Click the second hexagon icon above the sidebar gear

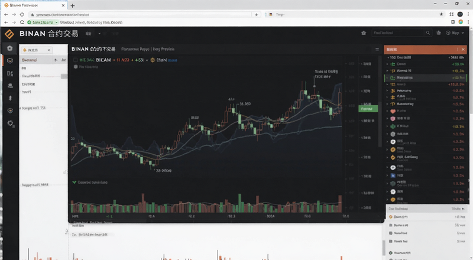10,110
